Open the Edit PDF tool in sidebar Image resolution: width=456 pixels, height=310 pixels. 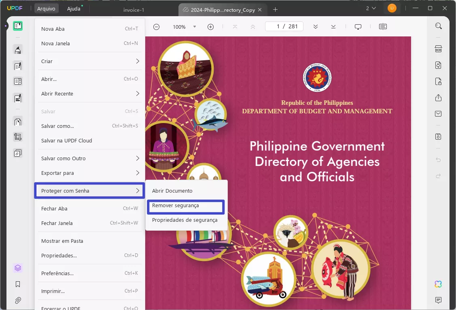(18, 66)
